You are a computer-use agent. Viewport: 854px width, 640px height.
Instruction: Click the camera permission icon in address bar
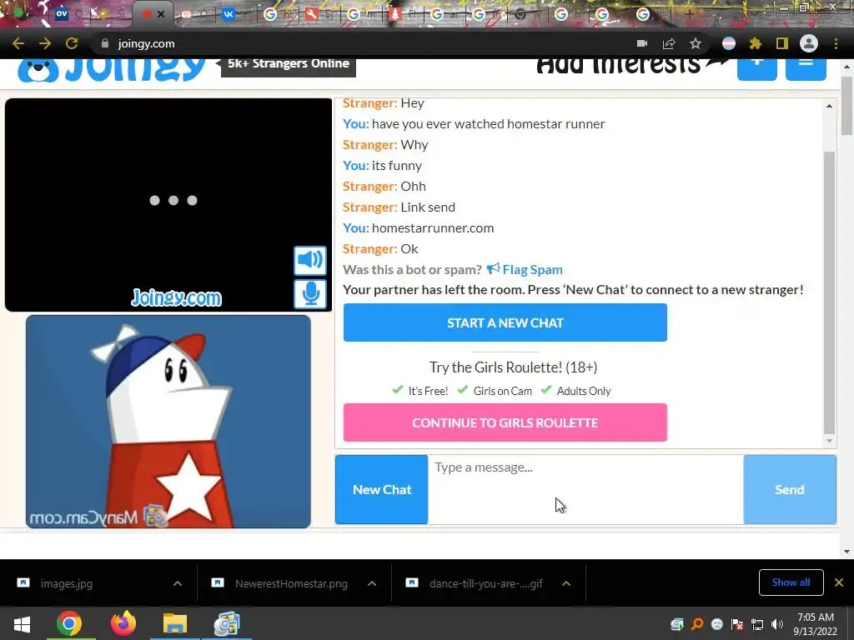click(642, 43)
